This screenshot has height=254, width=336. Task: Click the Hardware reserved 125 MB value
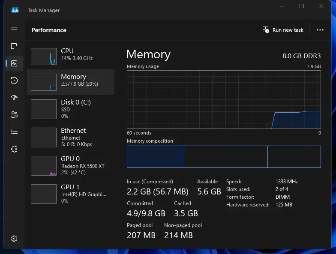click(x=284, y=205)
